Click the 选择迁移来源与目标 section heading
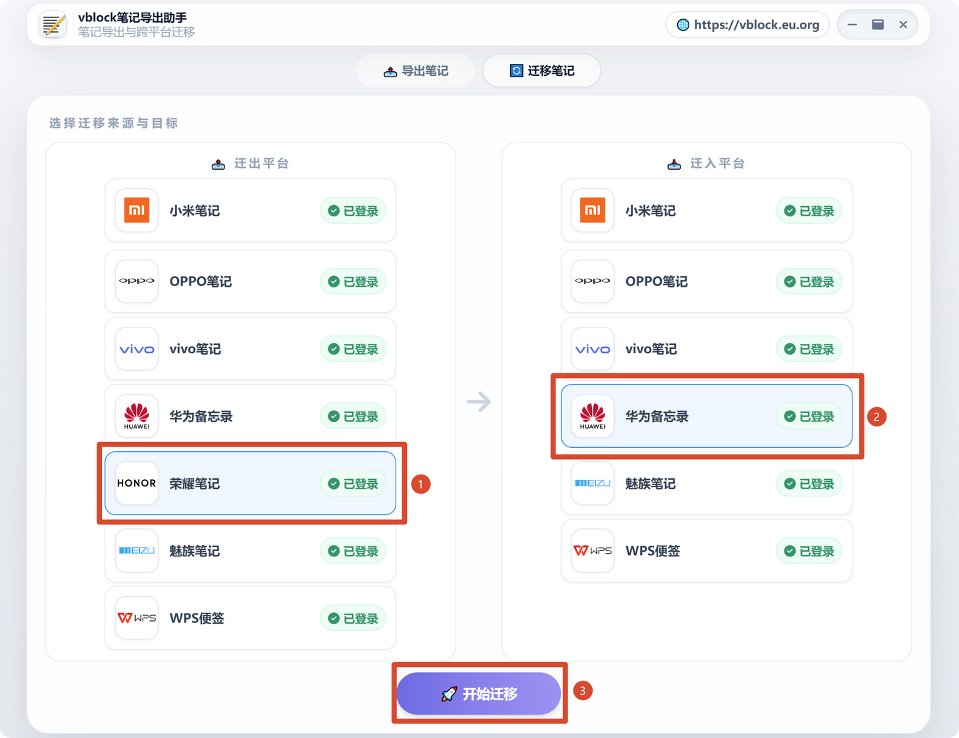 [113, 123]
